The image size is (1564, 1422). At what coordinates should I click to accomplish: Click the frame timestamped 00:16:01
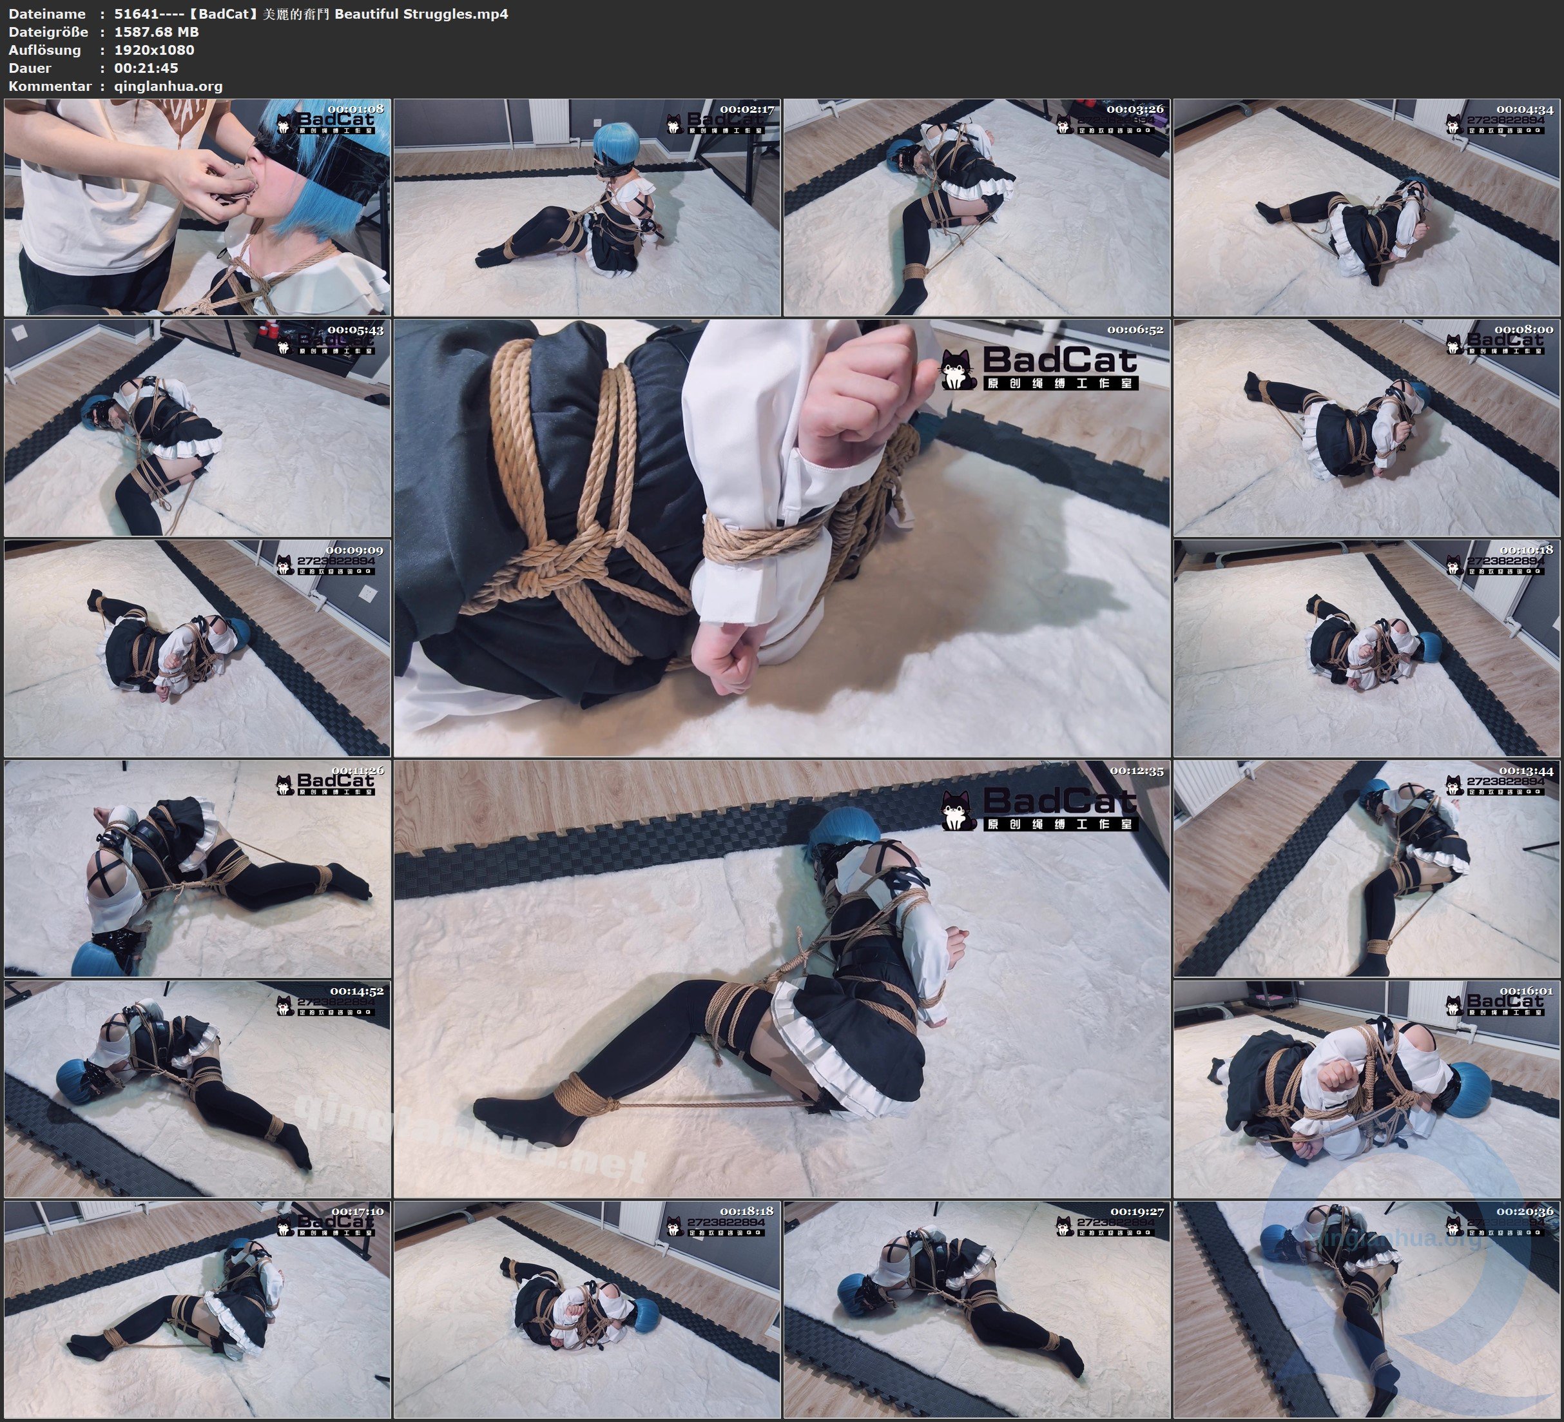pos(1367,1089)
